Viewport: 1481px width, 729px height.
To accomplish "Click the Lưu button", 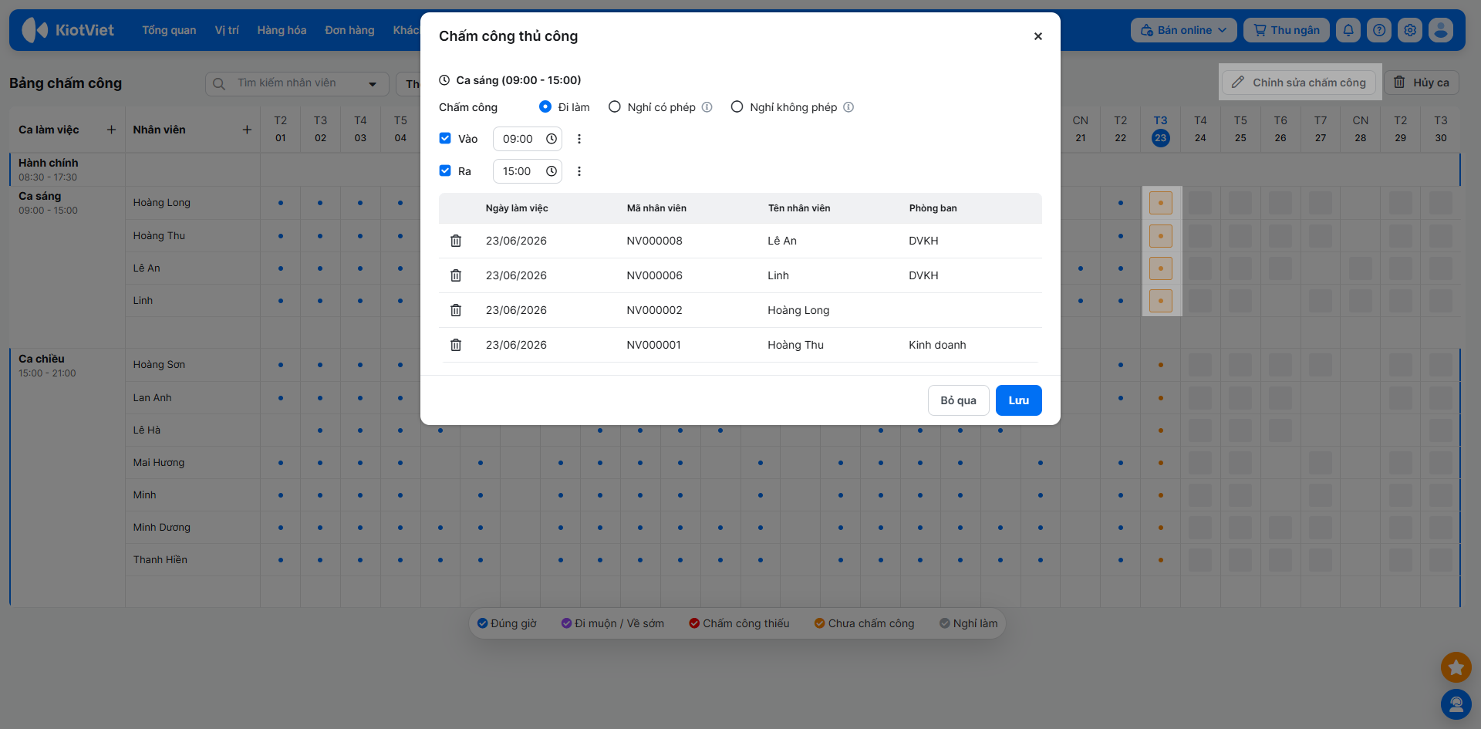I will 1019,400.
